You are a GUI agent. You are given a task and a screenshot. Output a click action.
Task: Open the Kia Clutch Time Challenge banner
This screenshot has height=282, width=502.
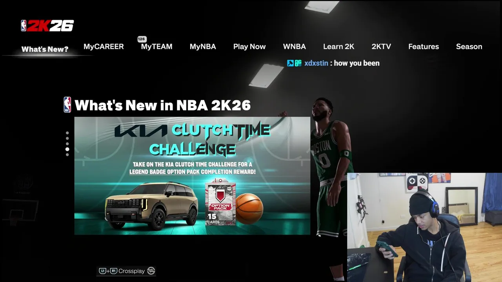192,176
